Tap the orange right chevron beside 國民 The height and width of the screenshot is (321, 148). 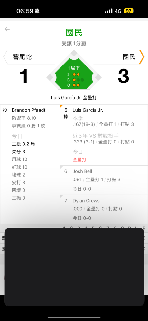[x=142, y=57]
